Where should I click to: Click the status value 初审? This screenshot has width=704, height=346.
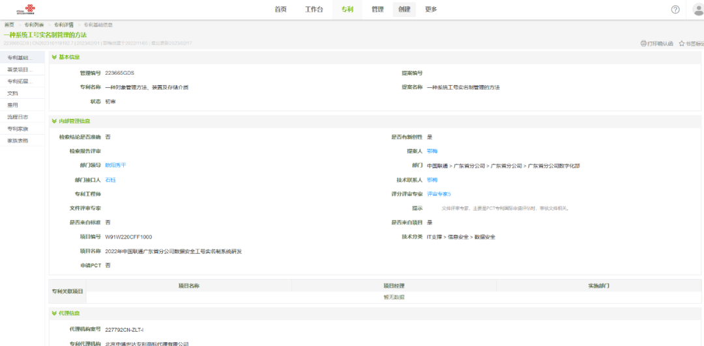[110, 101]
